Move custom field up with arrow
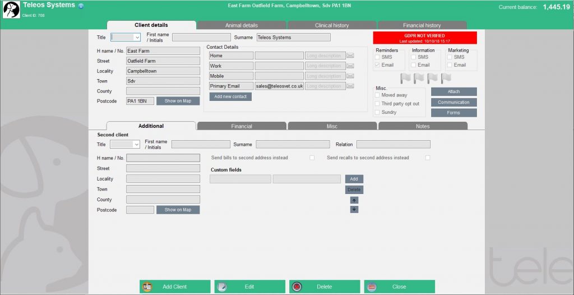This screenshot has height=295, width=574. (x=354, y=200)
